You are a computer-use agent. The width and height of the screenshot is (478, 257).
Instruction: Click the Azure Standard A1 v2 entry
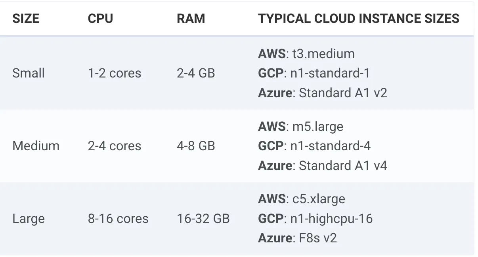click(x=323, y=93)
